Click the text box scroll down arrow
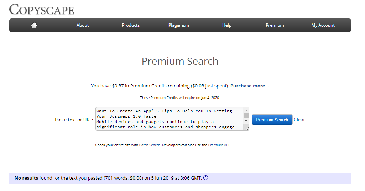 [x=246, y=121]
